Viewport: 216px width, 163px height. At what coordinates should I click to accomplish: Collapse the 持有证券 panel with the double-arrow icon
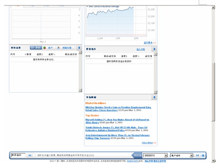(79, 48)
